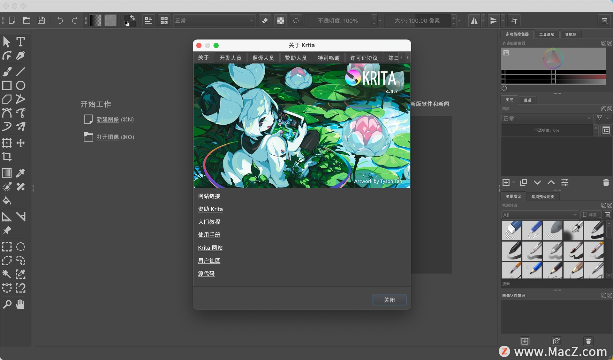
Task: Switch to the 笔刷预设历史 tab
Action: point(543,196)
